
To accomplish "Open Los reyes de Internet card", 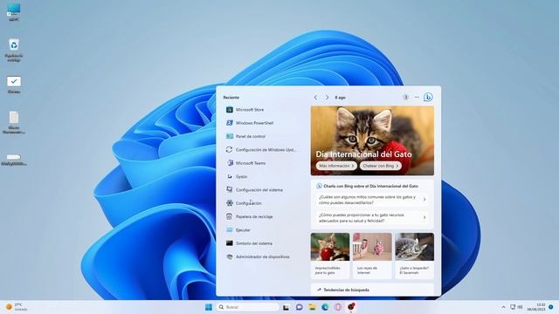I will pyautogui.click(x=372, y=256).
